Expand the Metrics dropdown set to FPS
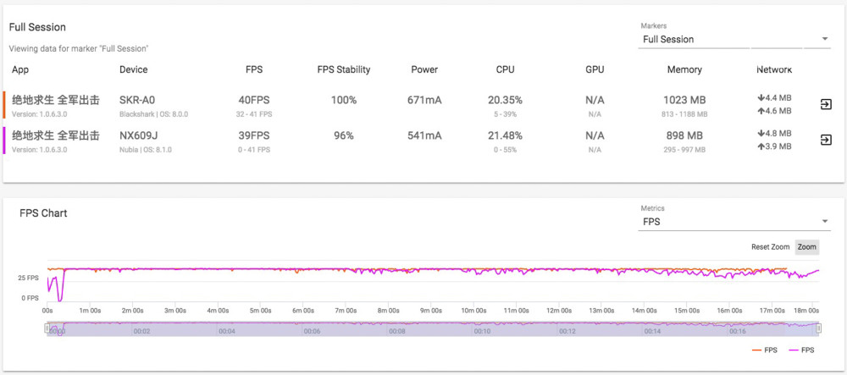This screenshot has width=847, height=375. coord(734,222)
